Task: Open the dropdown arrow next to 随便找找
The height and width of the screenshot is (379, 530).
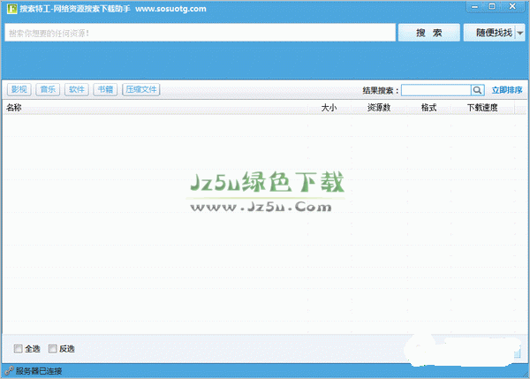Action: tap(520, 33)
